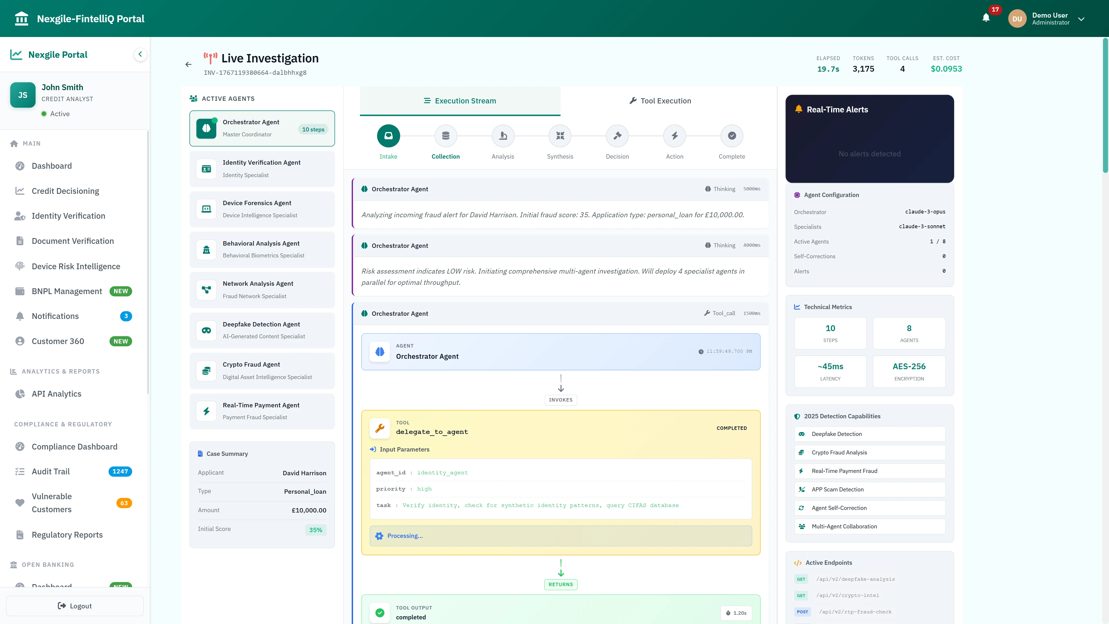Image resolution: width=1109 pixels, height=624 pixels.
Task: Click the Initial Score 35% badge
Action: 315,529
